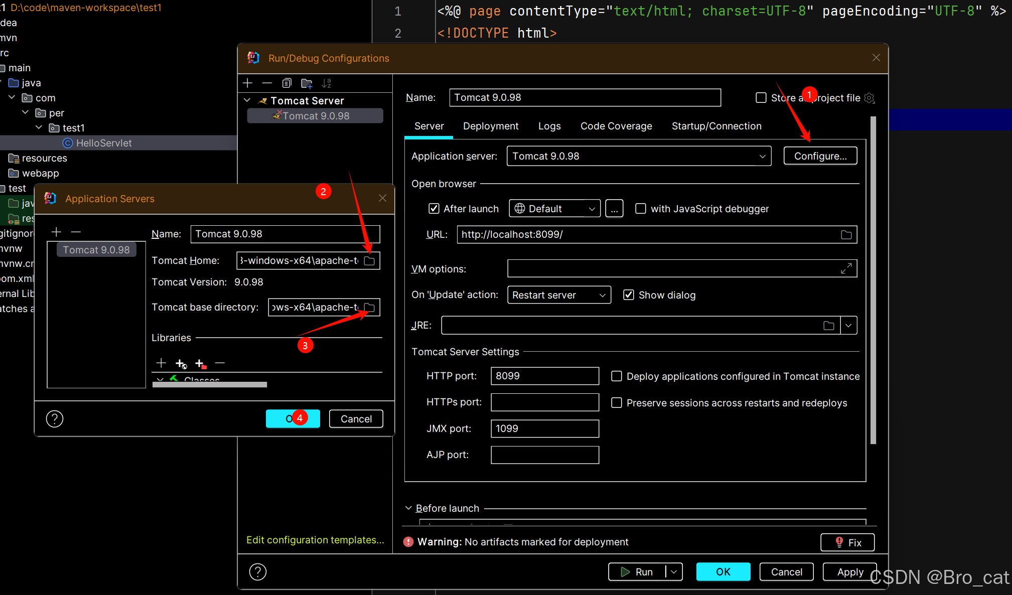Click the Libraries horizontal scrollbar
This screenshot has width=1012, height=595.
(x=210, y=385)
